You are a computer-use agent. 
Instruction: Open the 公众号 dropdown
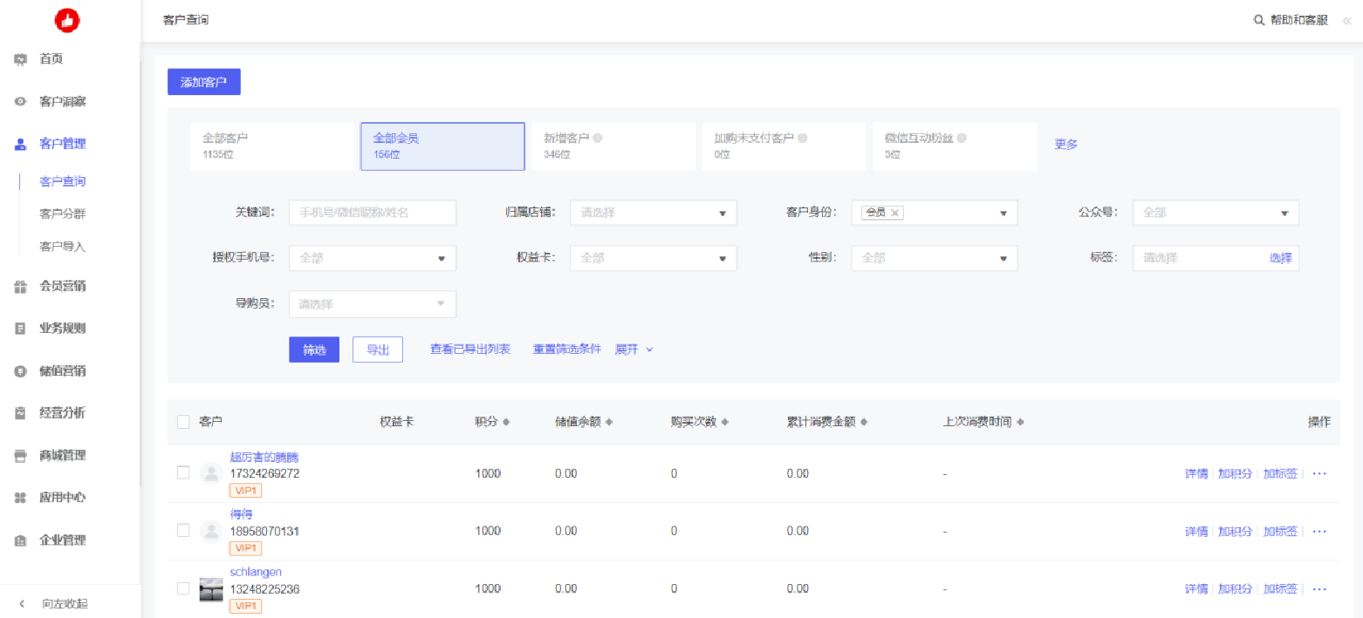coord(1216,213)
